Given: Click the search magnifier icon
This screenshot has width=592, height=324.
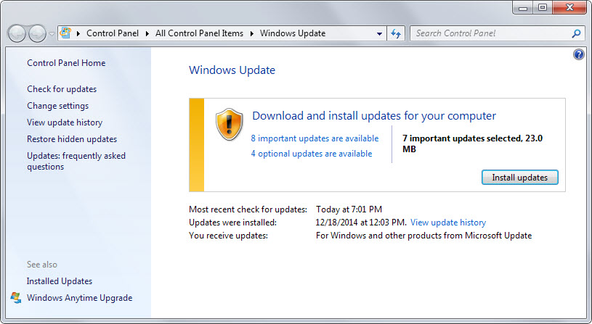Looking at the screenshot, I should (576, 33).
